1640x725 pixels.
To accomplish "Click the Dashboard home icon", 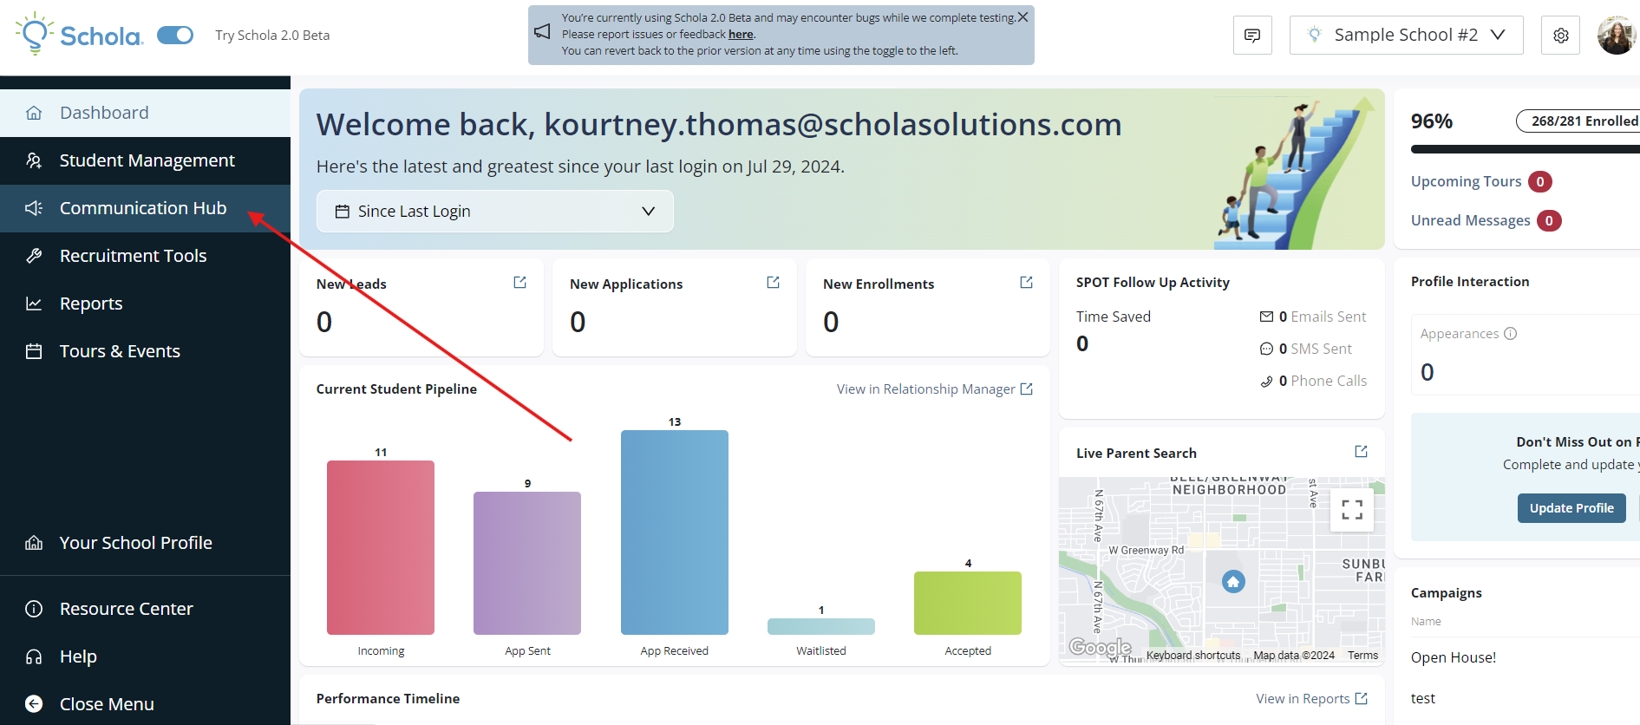I will [34, 113].
